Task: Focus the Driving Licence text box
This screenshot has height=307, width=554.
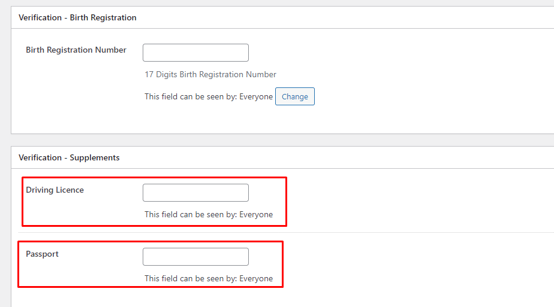Action: 195,193
